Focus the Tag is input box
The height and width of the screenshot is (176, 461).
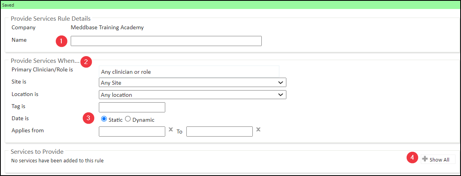[x=132, y=107]
